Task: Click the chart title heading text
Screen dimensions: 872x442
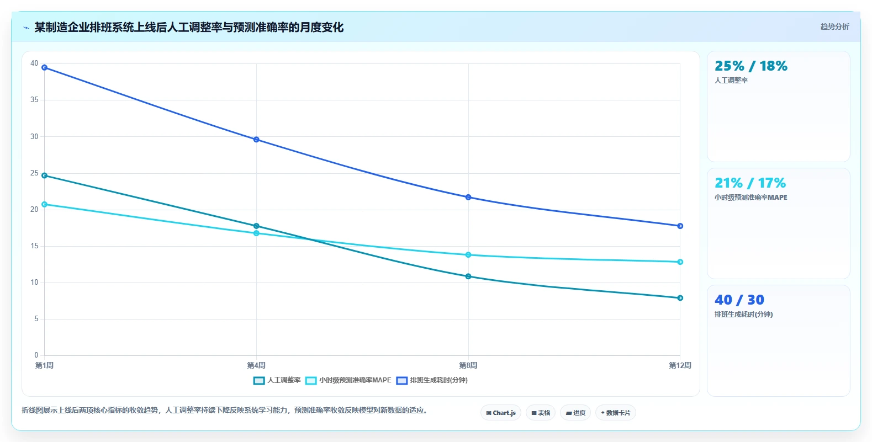Action: [x=189, y=28]
